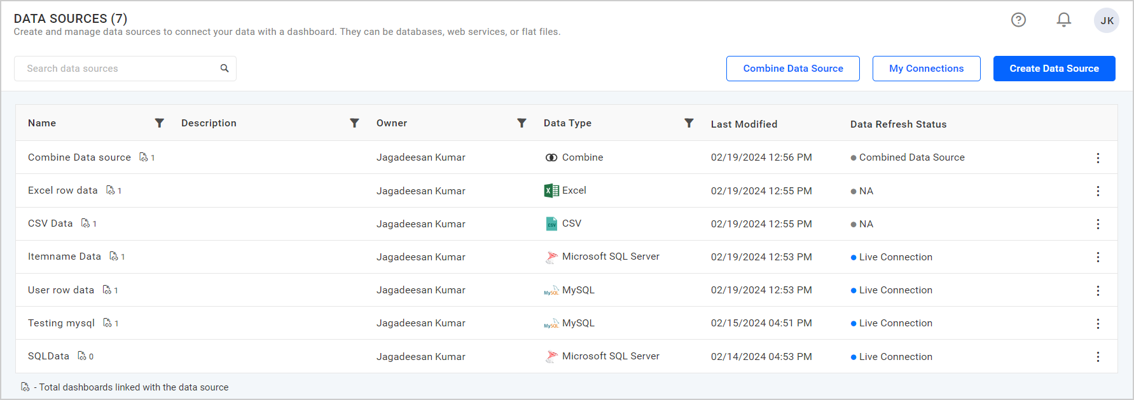Click linked dashboards icon for Itemname Data
The height and width of the screenshot is (400, 1134).
[114, 256]
